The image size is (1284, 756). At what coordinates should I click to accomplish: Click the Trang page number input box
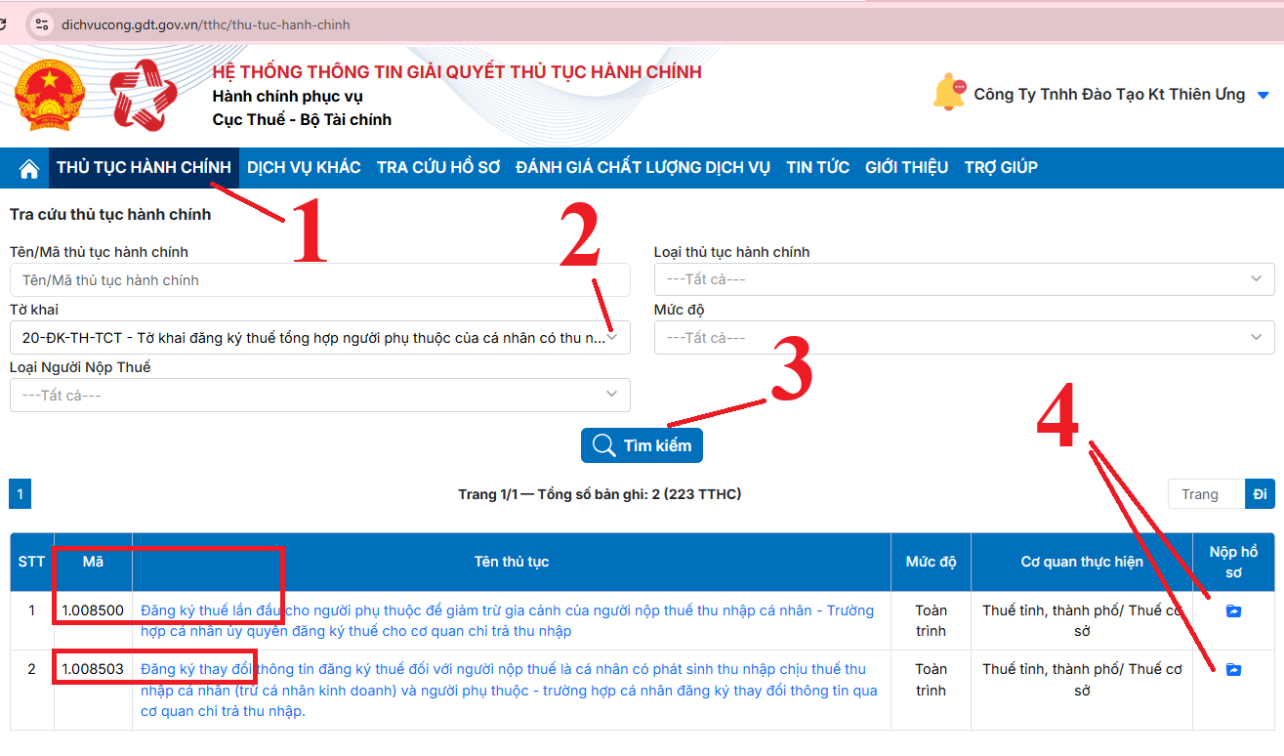(1206, 494)
